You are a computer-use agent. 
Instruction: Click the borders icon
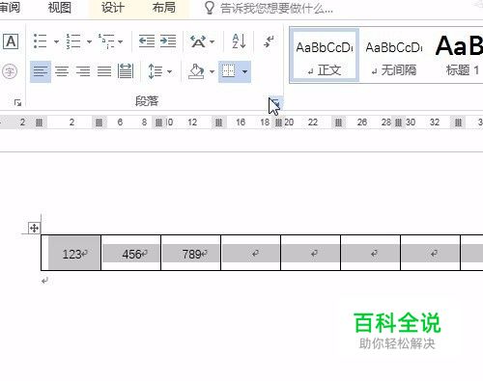click(x=229, y=71)
